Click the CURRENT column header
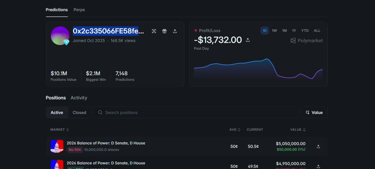 pos(255,129)
